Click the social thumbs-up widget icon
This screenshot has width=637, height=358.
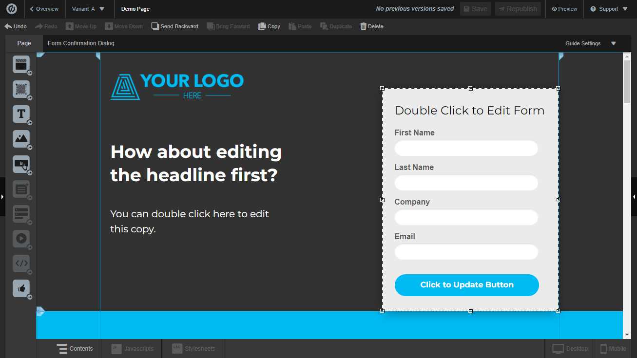click(x=21, y=288)
